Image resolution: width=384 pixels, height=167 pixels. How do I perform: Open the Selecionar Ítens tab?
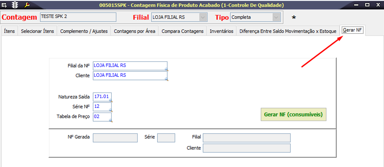(x=37, y=31)
